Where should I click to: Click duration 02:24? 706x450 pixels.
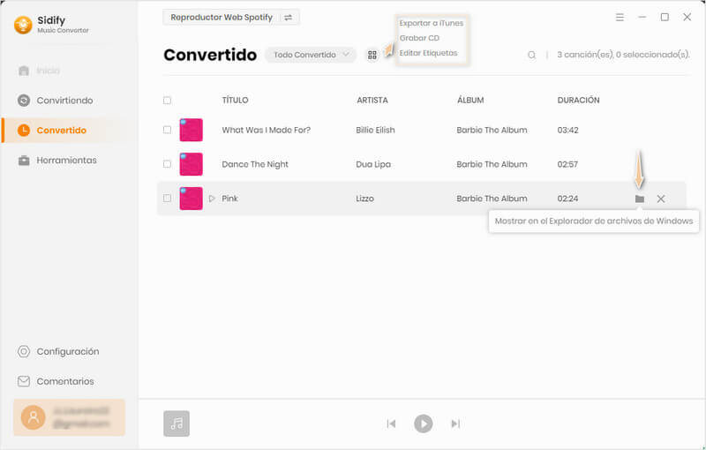(x=567, y=199)
